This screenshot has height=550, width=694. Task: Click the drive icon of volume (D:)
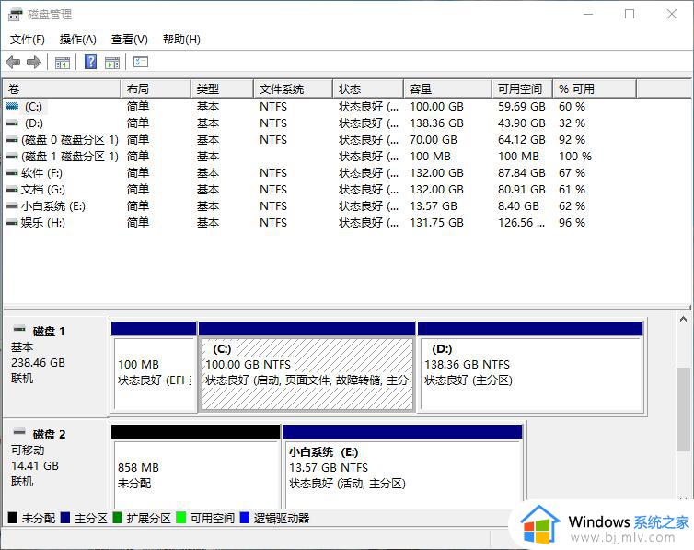(12, 123)
